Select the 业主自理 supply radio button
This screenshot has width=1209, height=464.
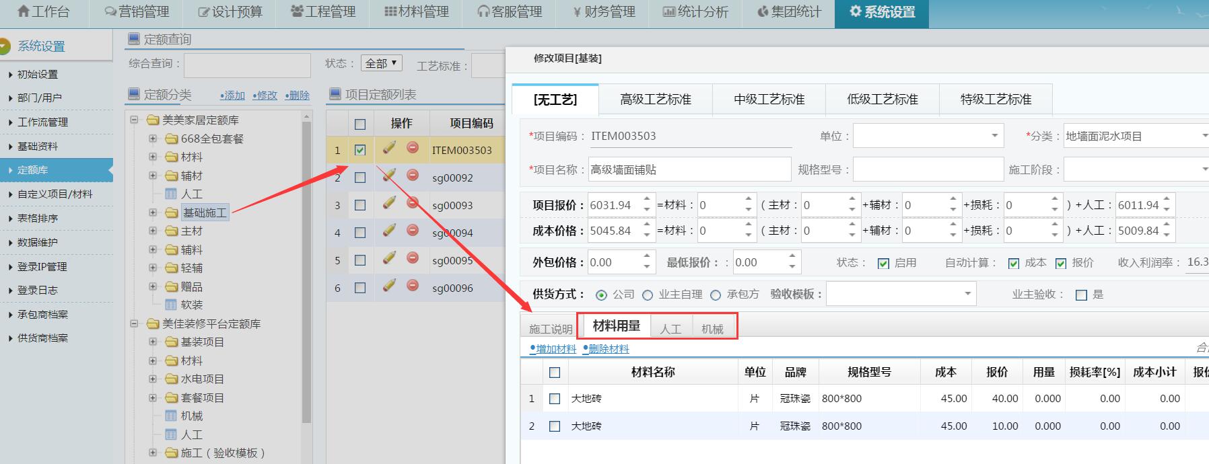point(648,295)
